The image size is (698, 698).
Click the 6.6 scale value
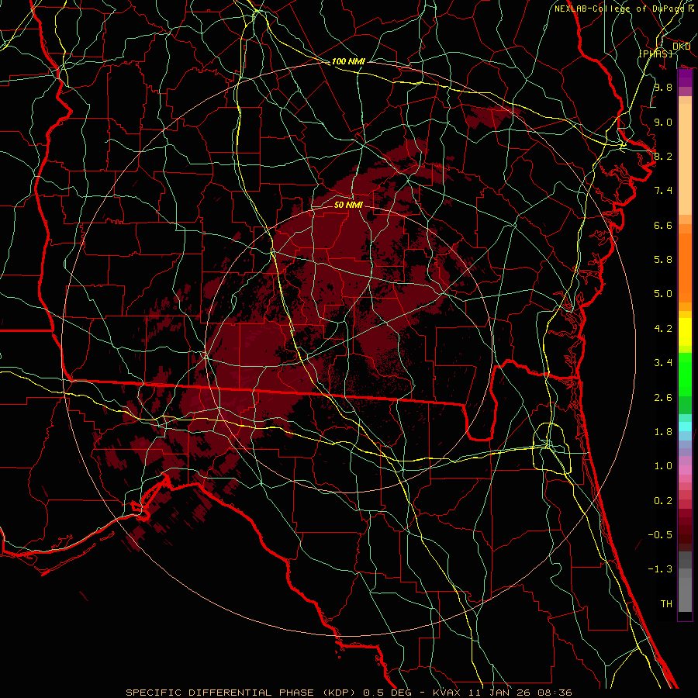click(x=663, y=225)
